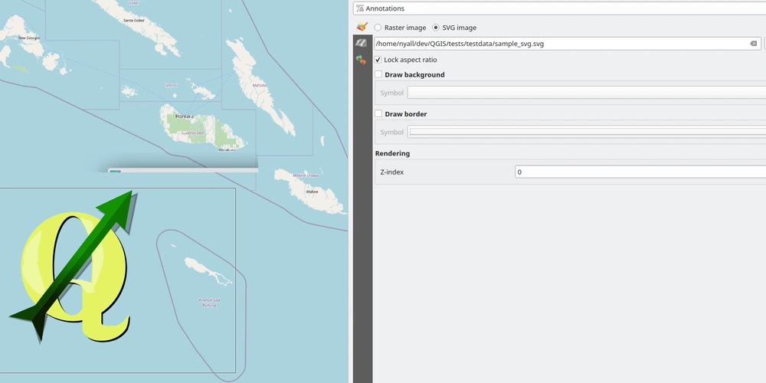Select the Raster image option
This screenshot has width=766, height=383.
pyautogui.click(x=378, y=28)
